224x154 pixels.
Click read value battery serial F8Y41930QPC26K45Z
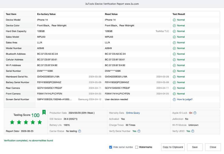click(117, 82)
